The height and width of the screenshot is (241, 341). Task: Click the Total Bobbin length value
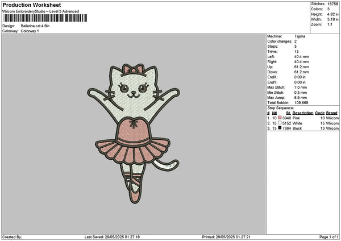point(301,102)
